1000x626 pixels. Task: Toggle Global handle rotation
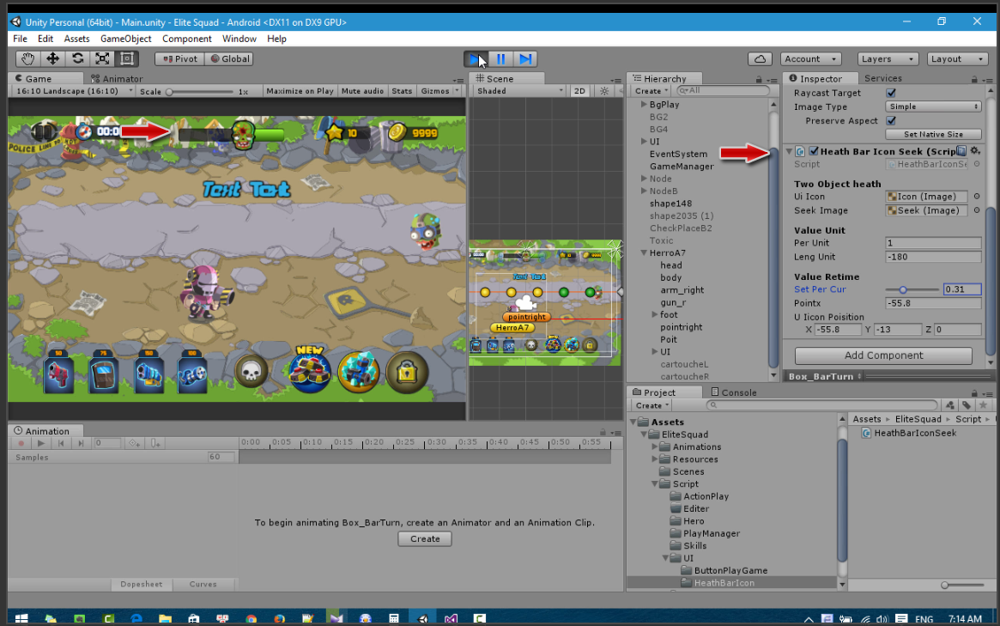pyautogui.click(x=229, y=58)
